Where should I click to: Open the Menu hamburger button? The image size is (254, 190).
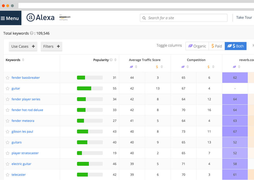pos(10,18)
